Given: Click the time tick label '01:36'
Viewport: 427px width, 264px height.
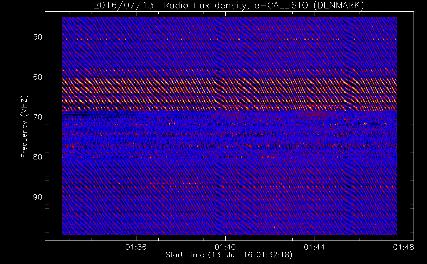Looking at the screenshot, I should pos(136,247).
